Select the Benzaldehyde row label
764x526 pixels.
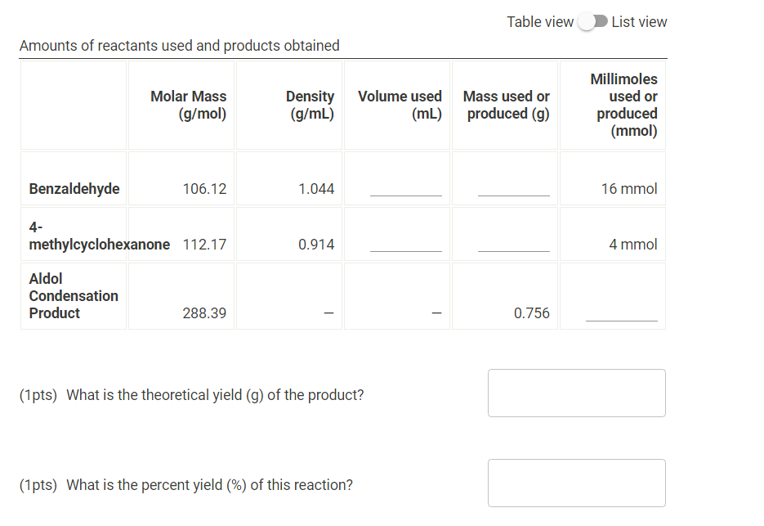tap(74, 188)
